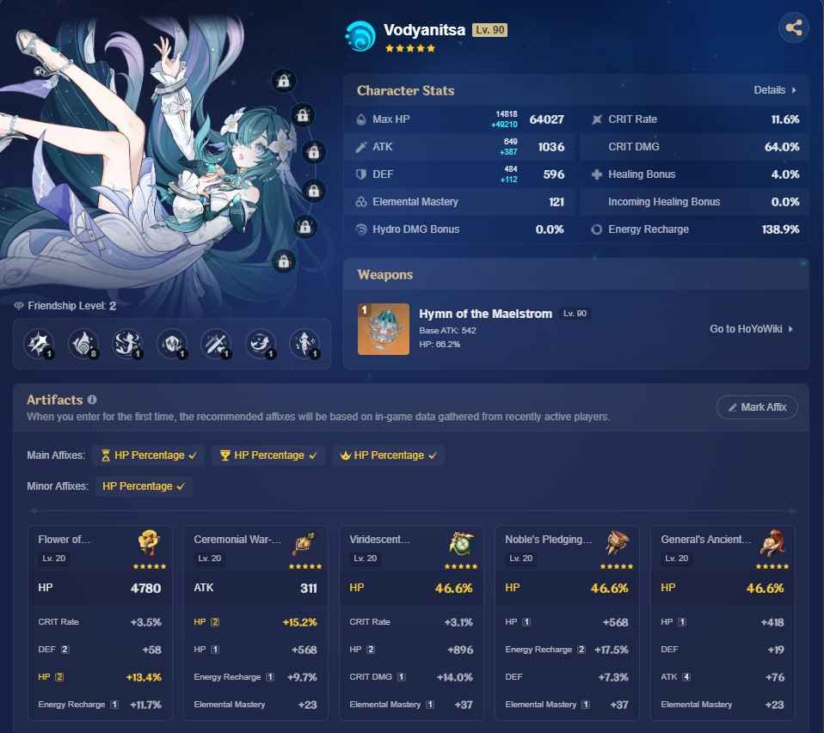Viewport: 824px width, 733px height.
Task: Toggle the circlet HP Percentage main affix
Action: coord(389,455)
